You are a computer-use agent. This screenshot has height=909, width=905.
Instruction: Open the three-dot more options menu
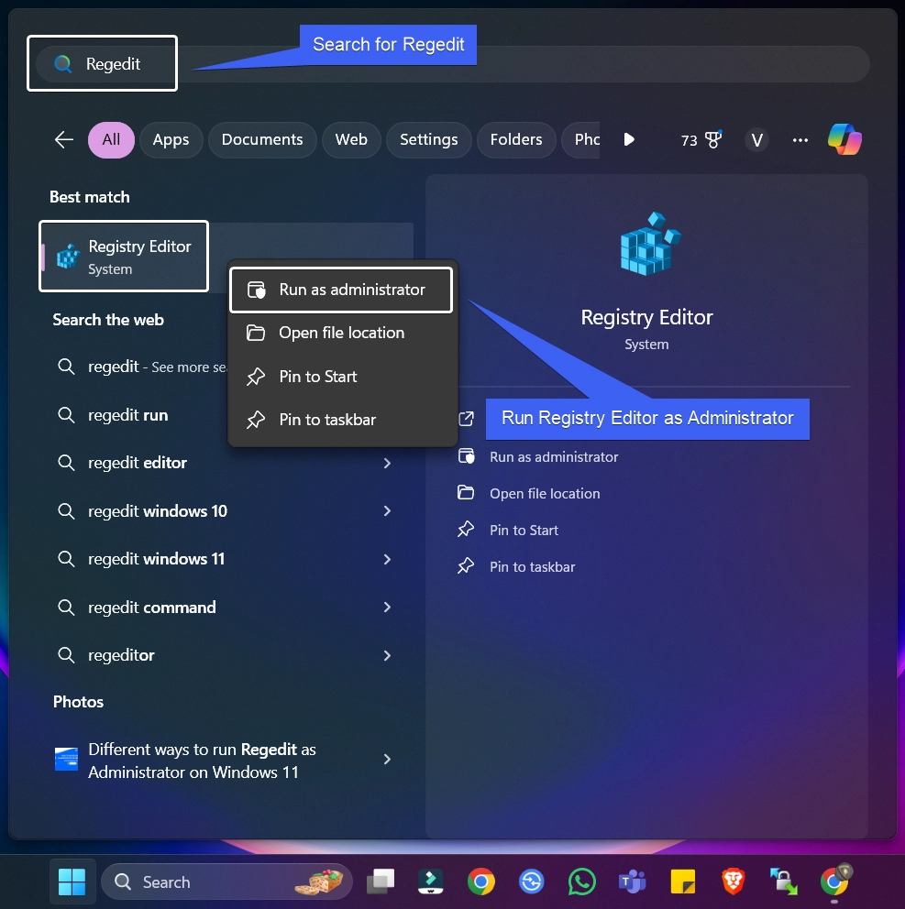800,139
